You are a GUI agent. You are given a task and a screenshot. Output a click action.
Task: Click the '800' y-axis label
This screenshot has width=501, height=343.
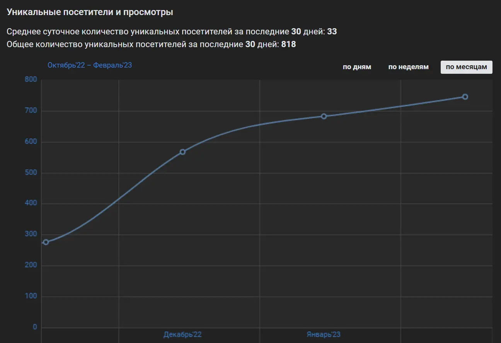coord(31,80)
